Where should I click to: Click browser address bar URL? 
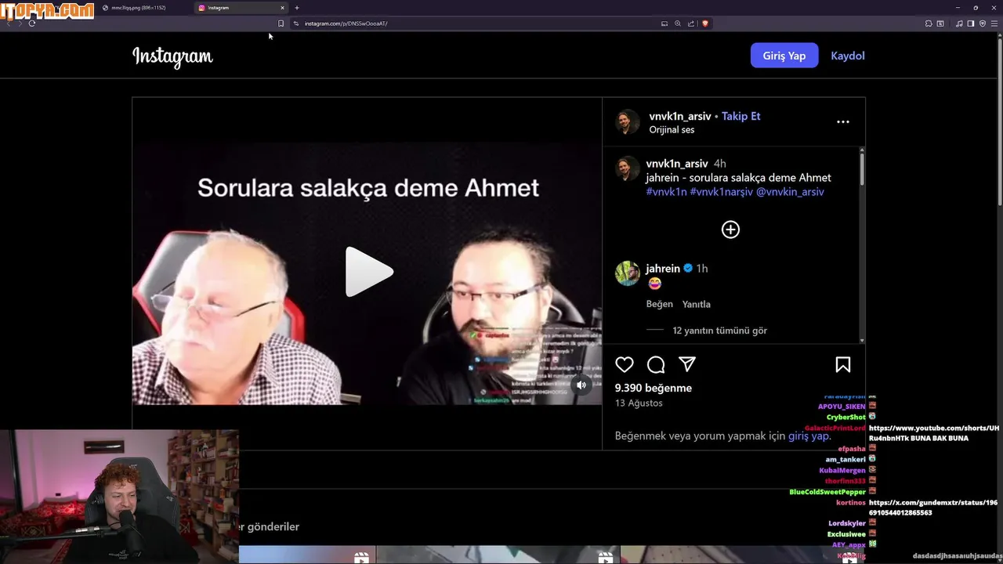[x=346, y=23]
